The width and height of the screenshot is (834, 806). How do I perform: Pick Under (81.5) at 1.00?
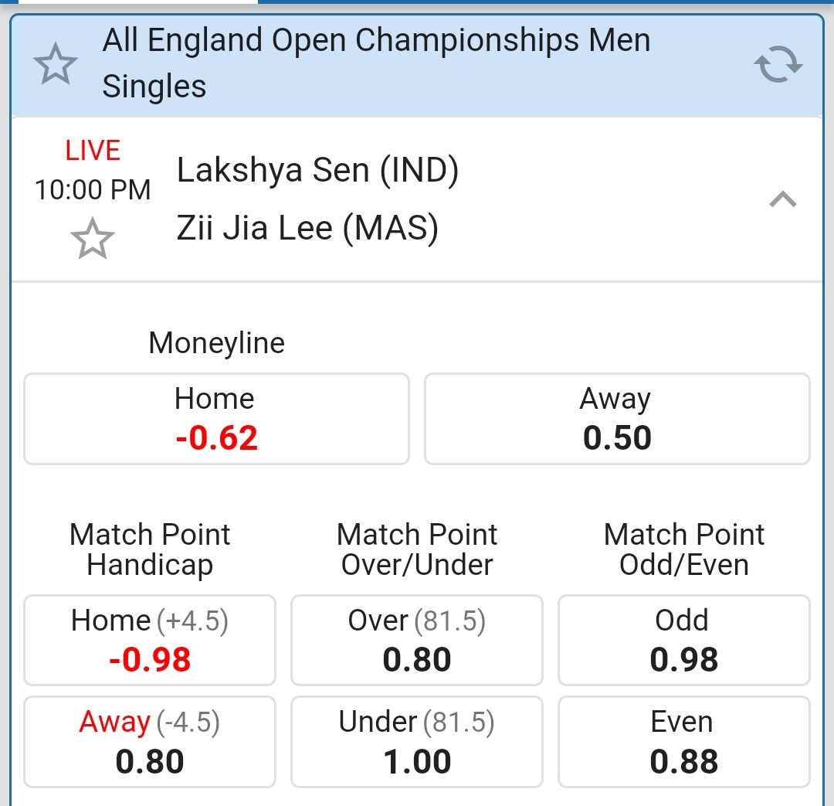click(417, 742)
